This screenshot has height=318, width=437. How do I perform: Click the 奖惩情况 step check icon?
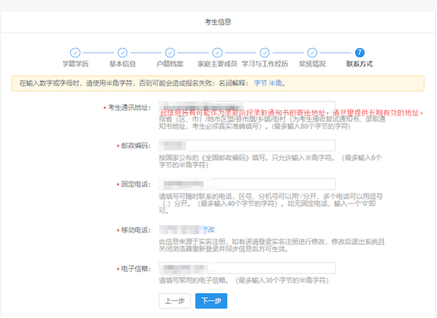[312, 52]
